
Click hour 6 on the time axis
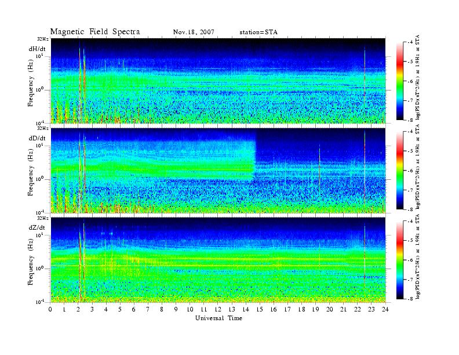tap(134, 309)
